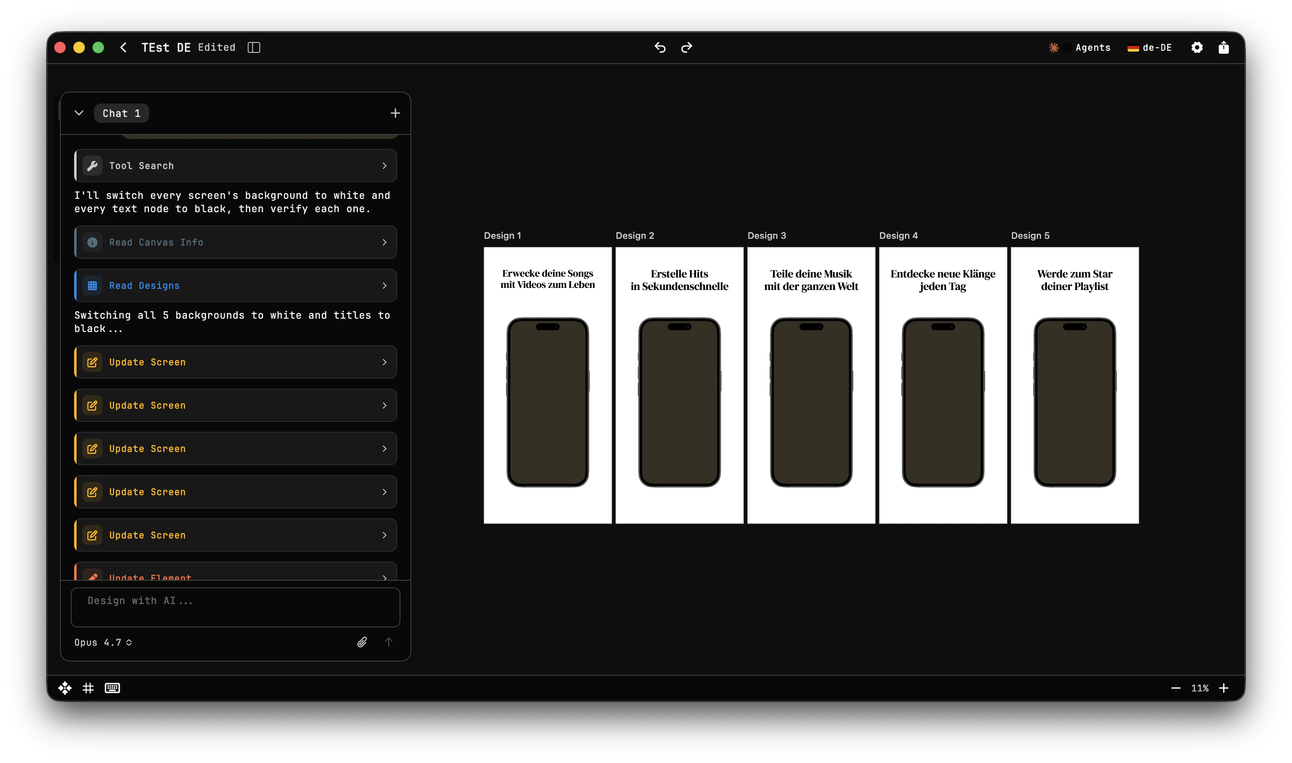Image resolution: width=1292 pixels, height=763 pixels.
Task: Go back using the left chevron
Action: pyautogui.click(x=124, y=47)
